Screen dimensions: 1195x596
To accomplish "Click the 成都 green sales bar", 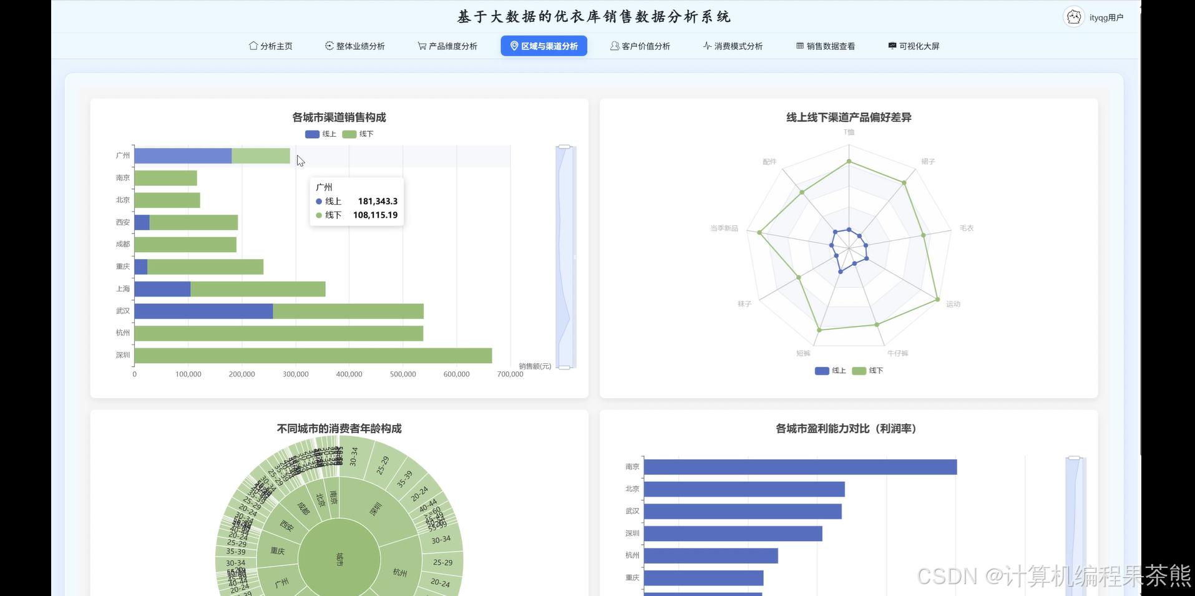I will tap(185, 245).
